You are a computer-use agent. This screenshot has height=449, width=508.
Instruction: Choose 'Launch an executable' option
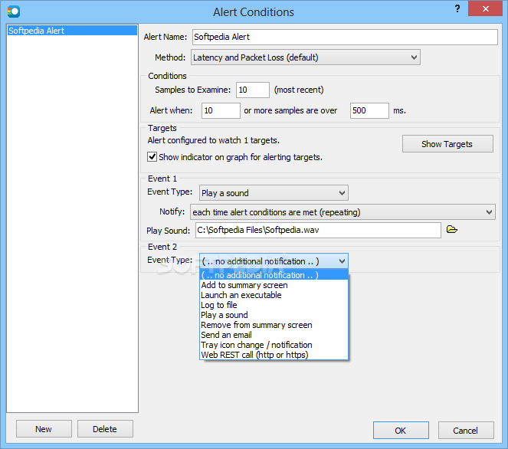[x=274, y=295]
